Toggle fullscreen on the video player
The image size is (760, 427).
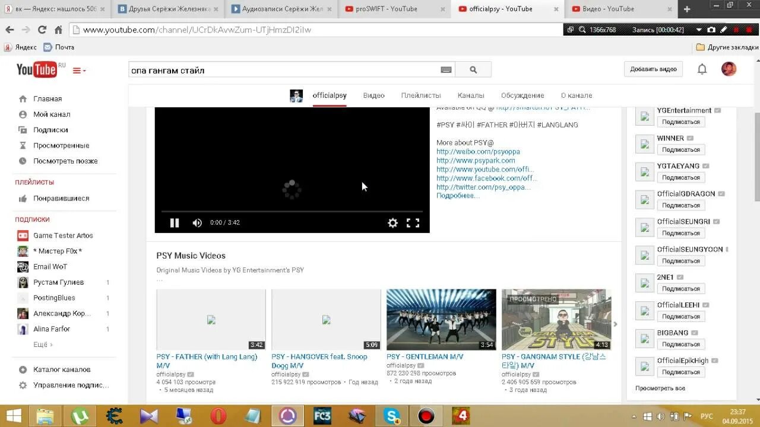413,223
